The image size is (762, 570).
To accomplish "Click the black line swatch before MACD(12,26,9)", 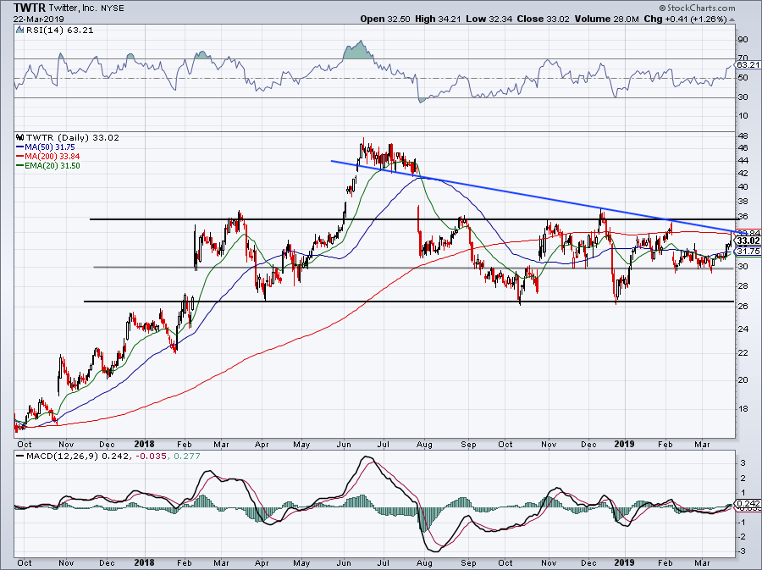I will click(20, 457).
